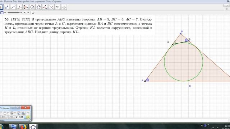Click point B at triangle apex
The width and height of the screenshot is (230, 129).
[180, 34]
